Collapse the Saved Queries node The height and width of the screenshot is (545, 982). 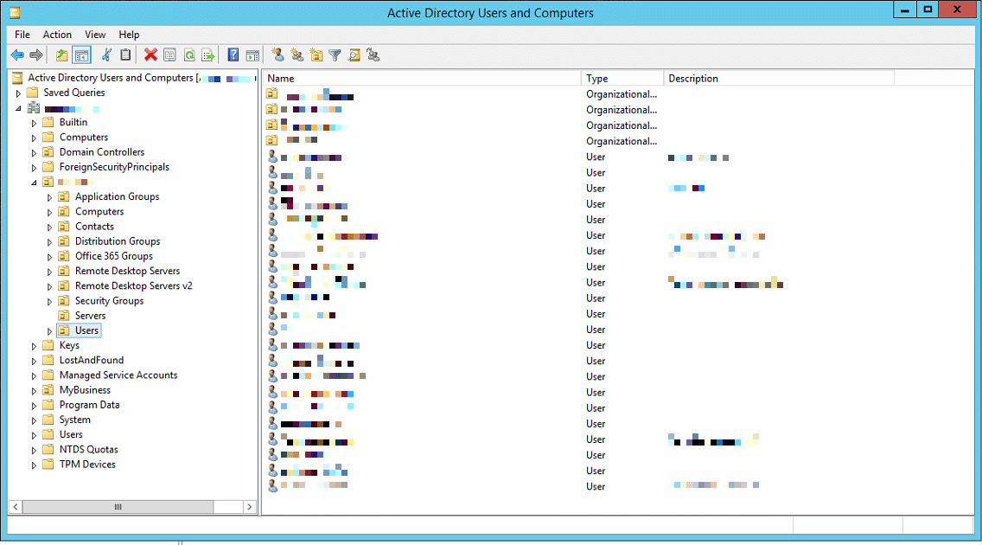tap(17, 92)
